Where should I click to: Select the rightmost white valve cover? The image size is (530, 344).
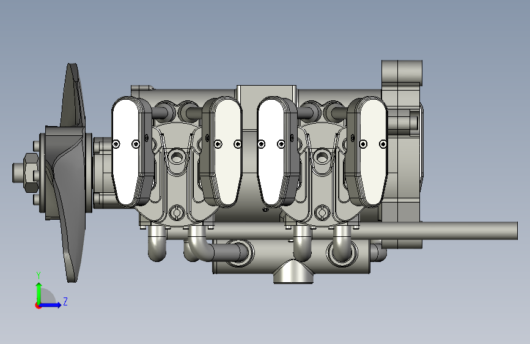[374, 152]
